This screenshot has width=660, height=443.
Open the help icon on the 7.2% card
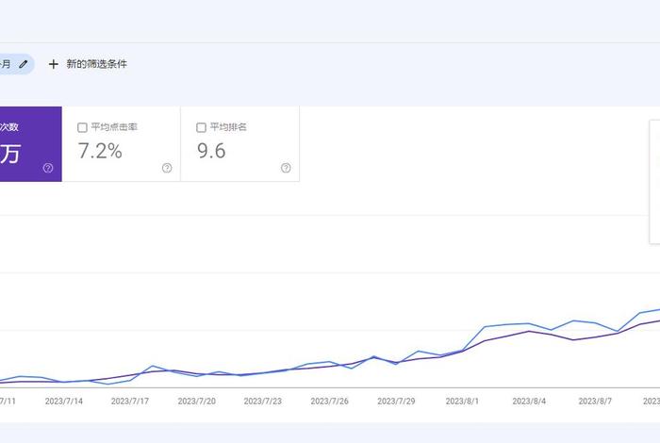click(x=167, y=169)
